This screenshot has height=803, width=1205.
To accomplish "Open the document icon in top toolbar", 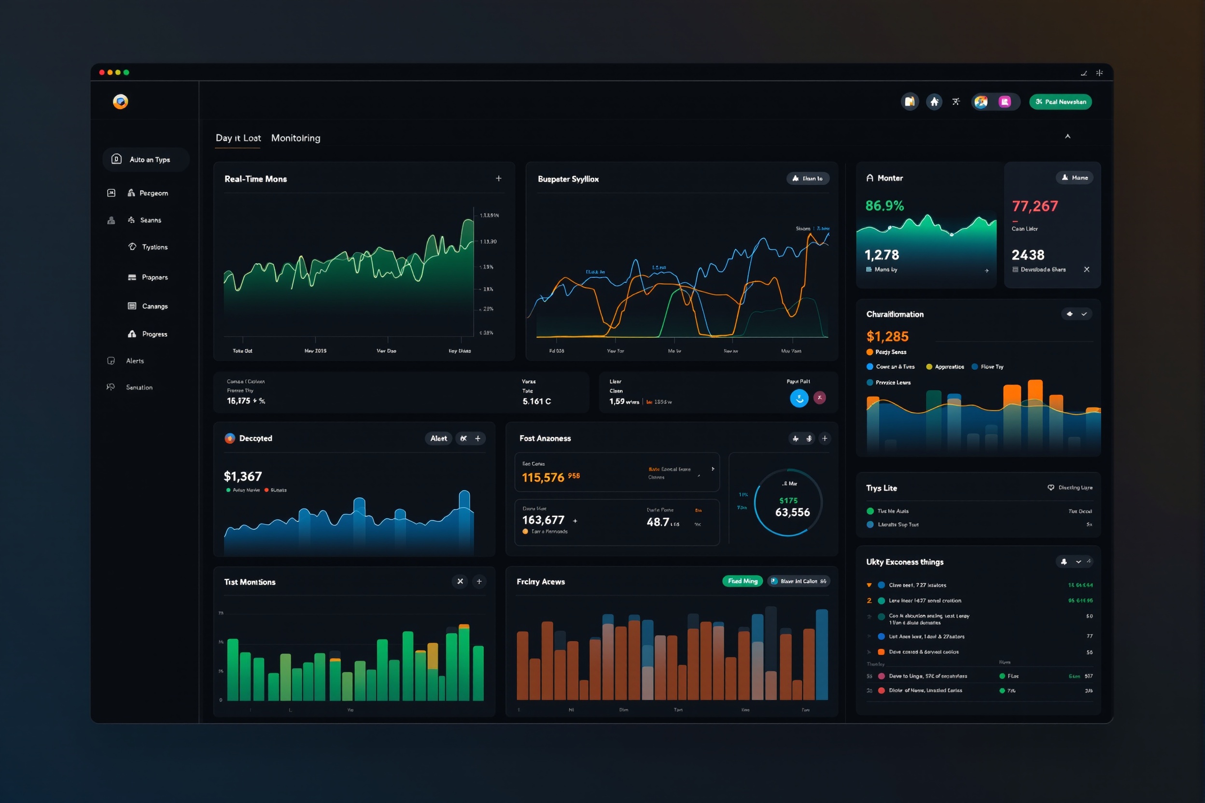I will pyautogui.click(x=910, y=101).
